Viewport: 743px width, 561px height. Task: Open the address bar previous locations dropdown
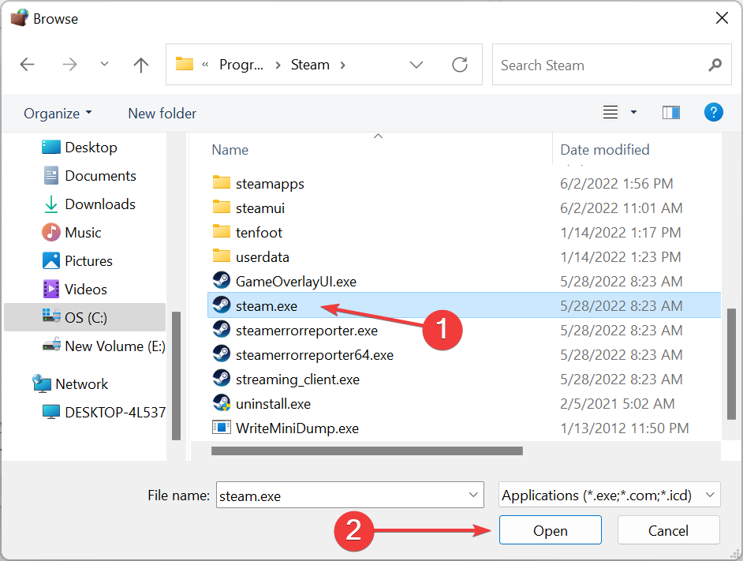point(416,65)
